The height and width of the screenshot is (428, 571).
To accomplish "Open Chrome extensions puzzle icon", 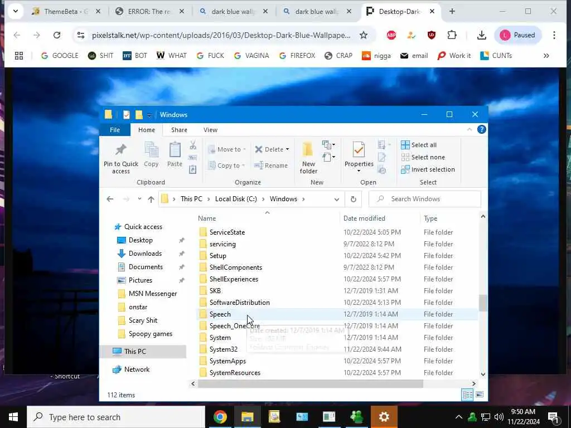I will pos(452,35).
